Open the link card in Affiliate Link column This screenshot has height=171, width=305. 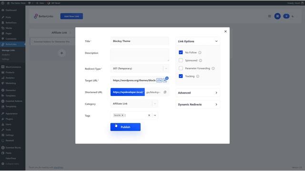pyautogui.click(x=52, y=42)
